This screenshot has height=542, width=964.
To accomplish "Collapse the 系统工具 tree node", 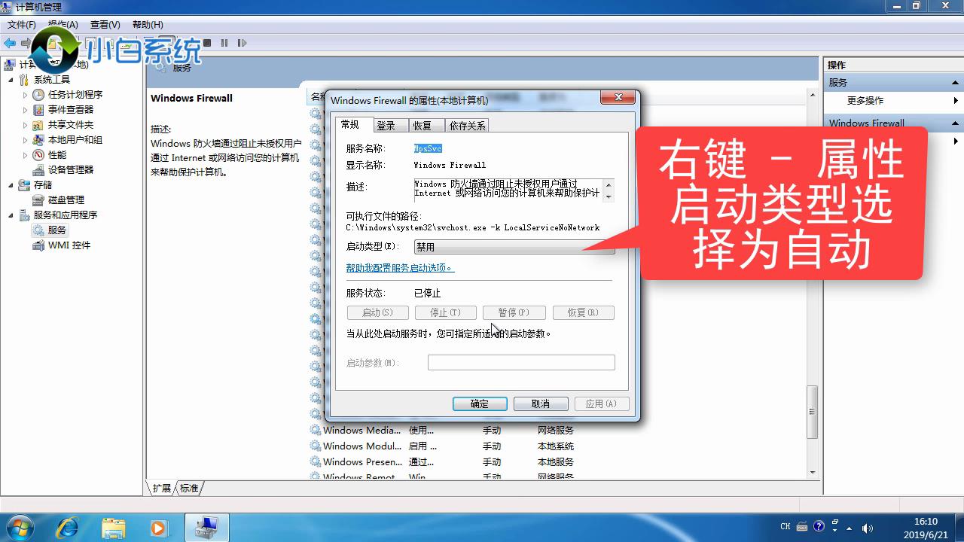I will click(x=11, y=80).
